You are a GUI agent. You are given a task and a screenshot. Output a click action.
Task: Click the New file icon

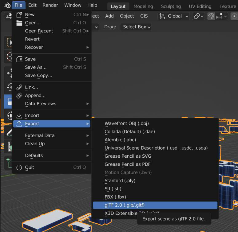click(19, 15)
